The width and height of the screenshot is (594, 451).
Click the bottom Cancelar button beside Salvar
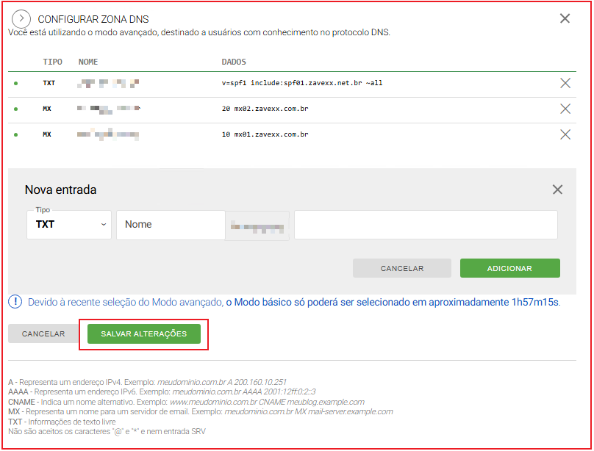tap(43, 333)
